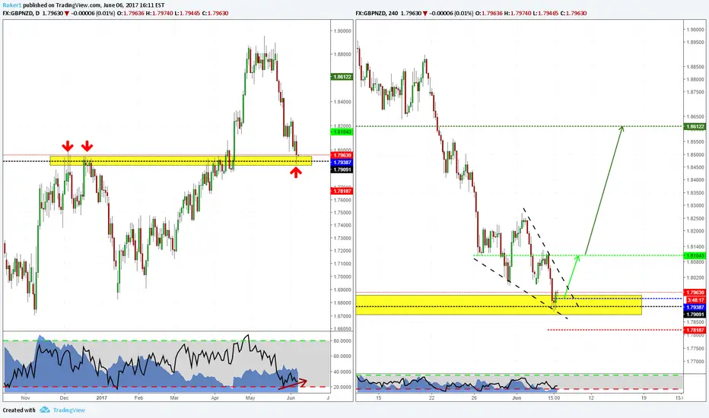Click the TradingView link beside Created with
Screen dimensions: 709x418
click(69, 410)
